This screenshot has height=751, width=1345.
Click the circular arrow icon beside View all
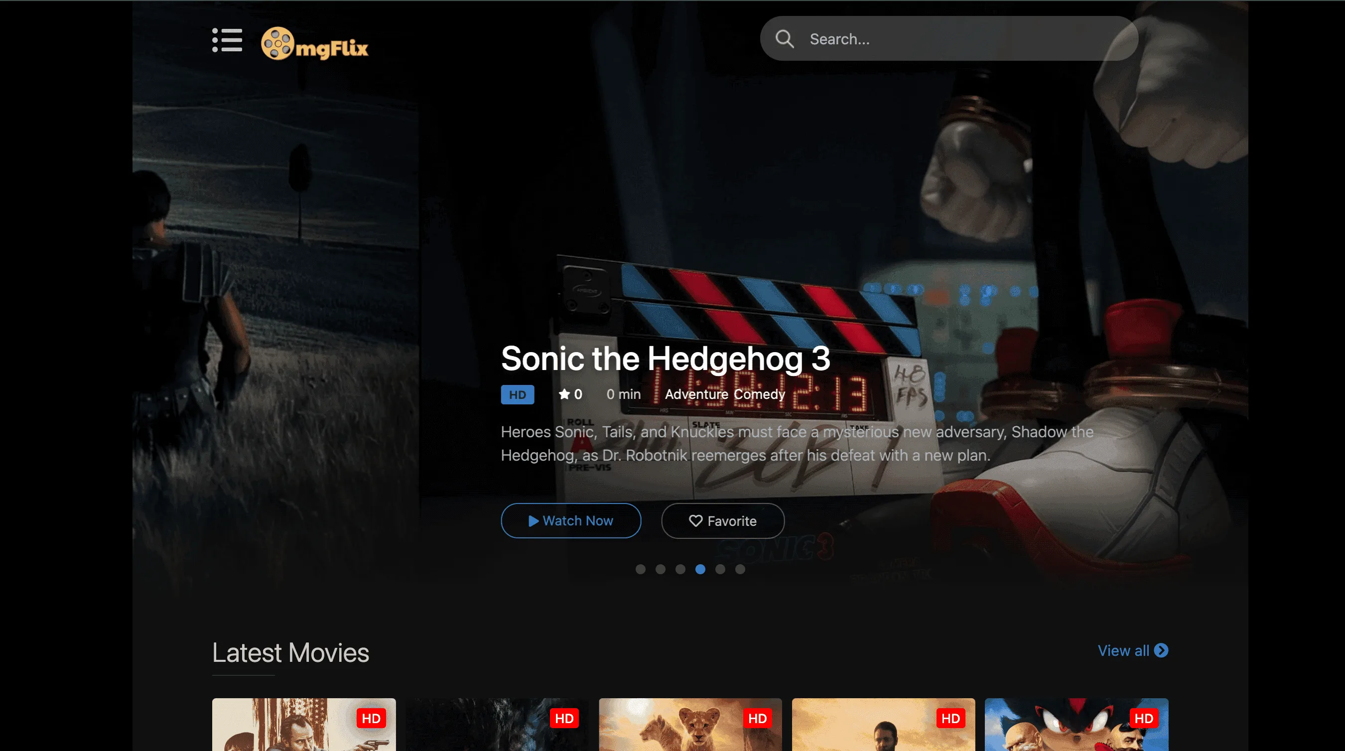[1163, 651]
